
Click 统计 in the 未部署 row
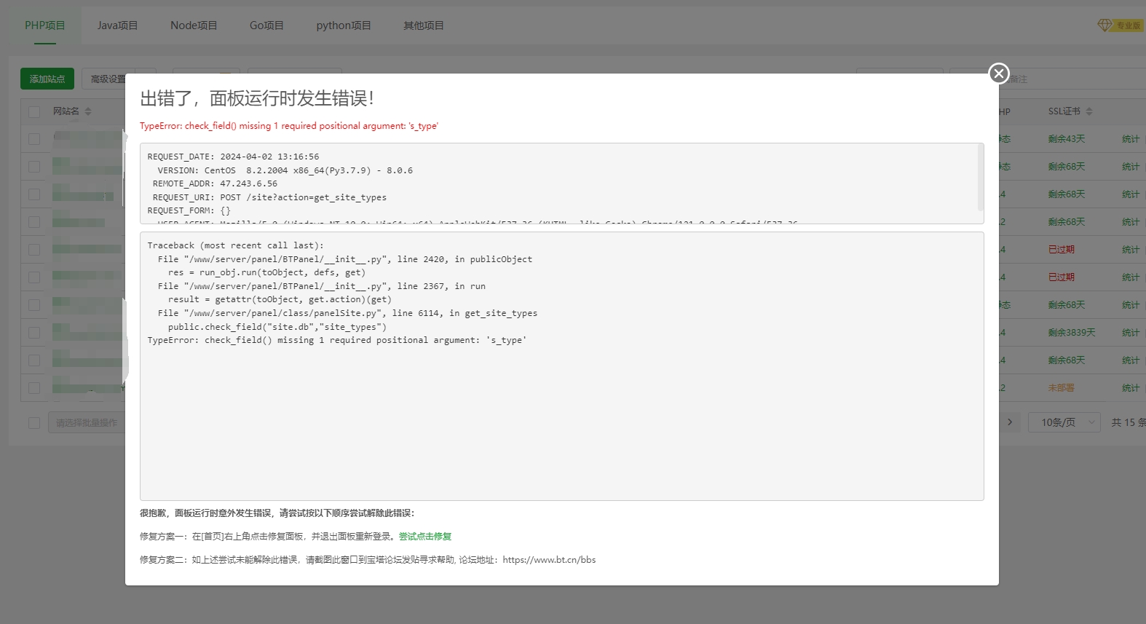(1131, 388)
